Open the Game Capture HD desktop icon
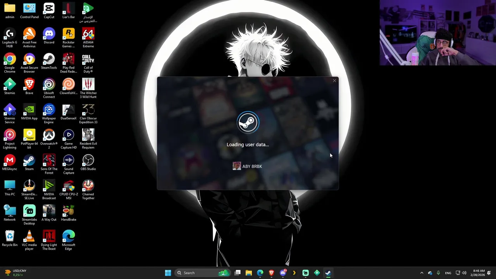496x279 pixels. coord(69,139)
